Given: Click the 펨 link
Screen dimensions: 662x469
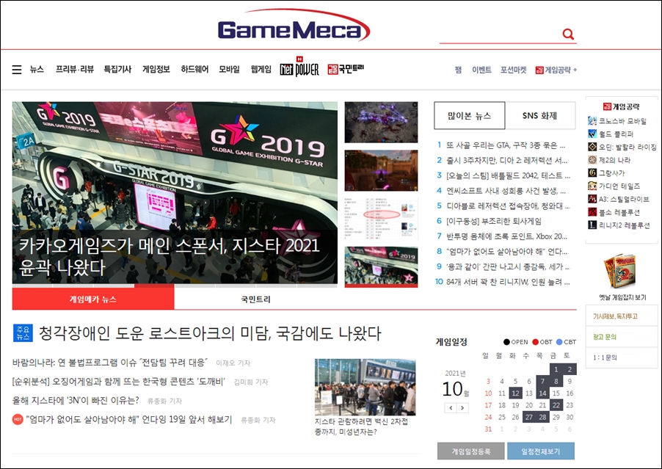Looking at the screenshot, I should [458, 70].
